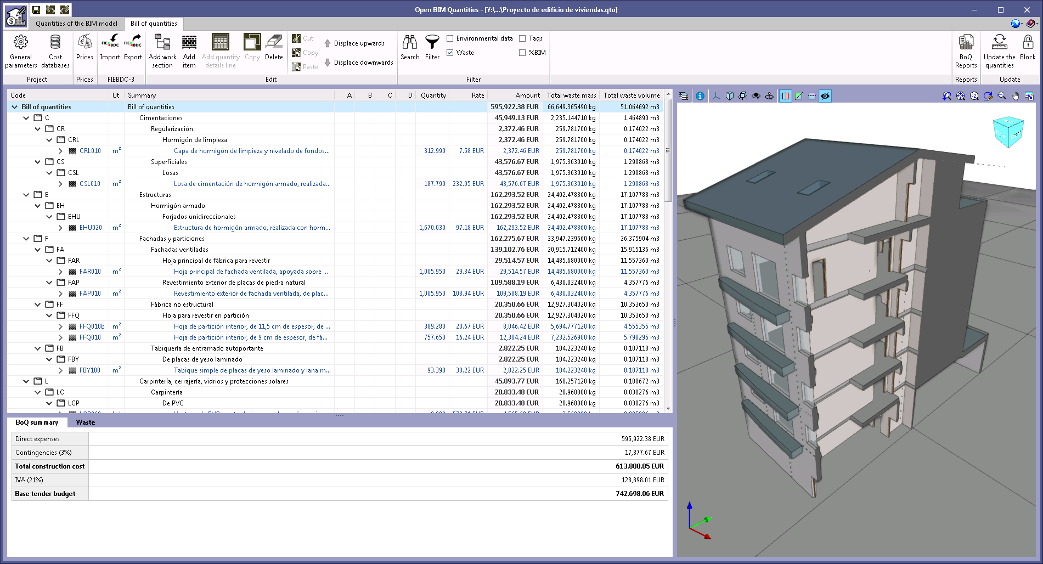Click the FAR010 item code
The height and width of the screenshot is (564, 1043).
(90, 272)
